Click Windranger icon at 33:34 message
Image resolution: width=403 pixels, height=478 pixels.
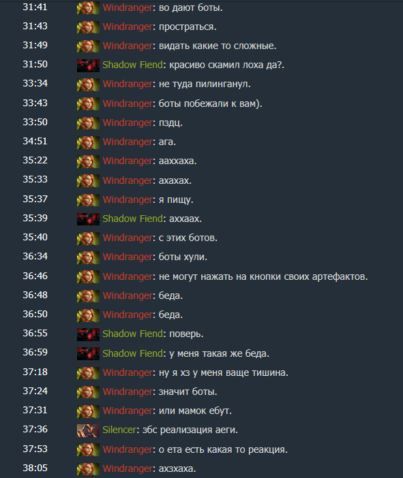click(x=88, y=84)
